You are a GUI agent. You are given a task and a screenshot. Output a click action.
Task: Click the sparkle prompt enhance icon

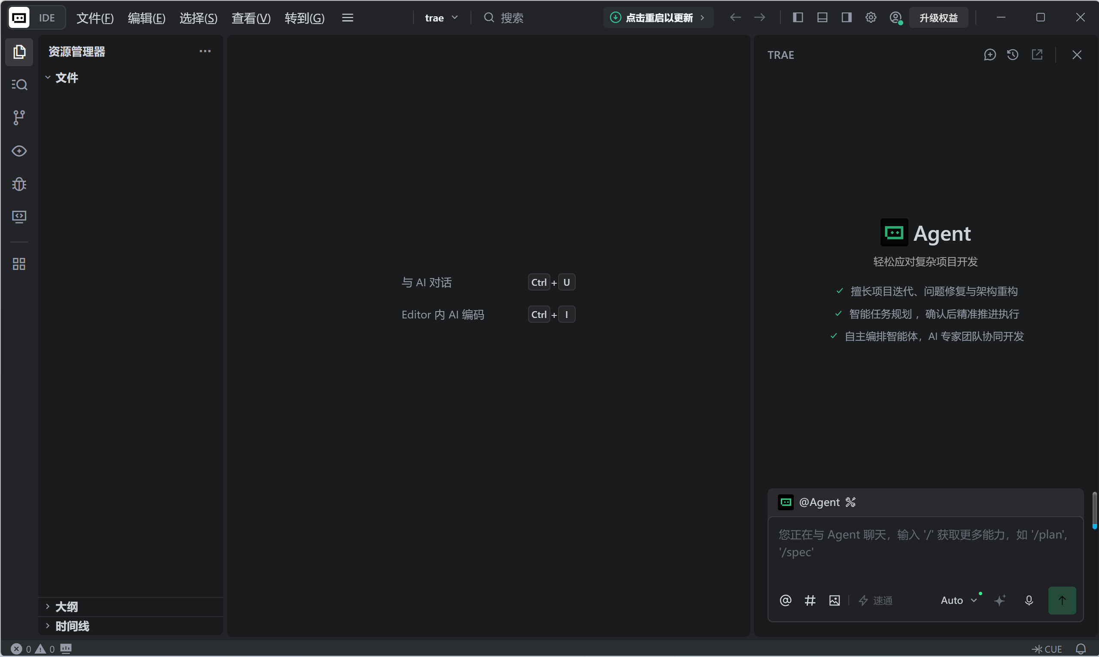click(x=1000, y=600)
